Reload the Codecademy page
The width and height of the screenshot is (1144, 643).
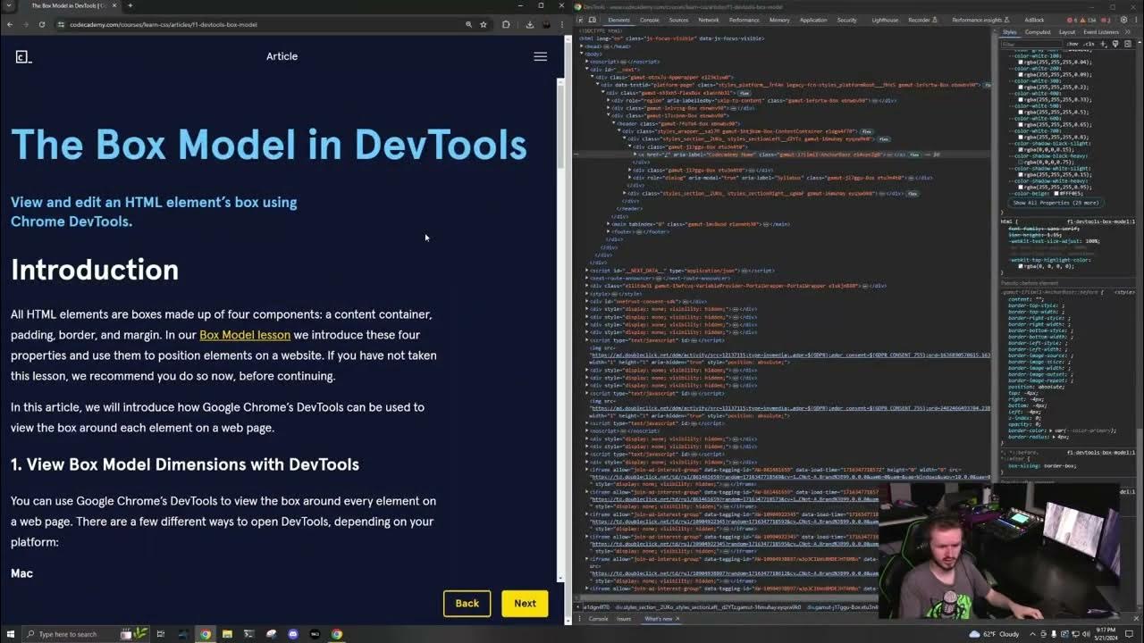41,24
